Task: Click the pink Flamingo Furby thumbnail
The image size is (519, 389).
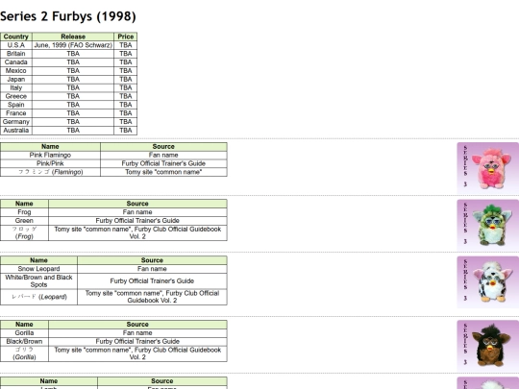Action: click(488, 168)
